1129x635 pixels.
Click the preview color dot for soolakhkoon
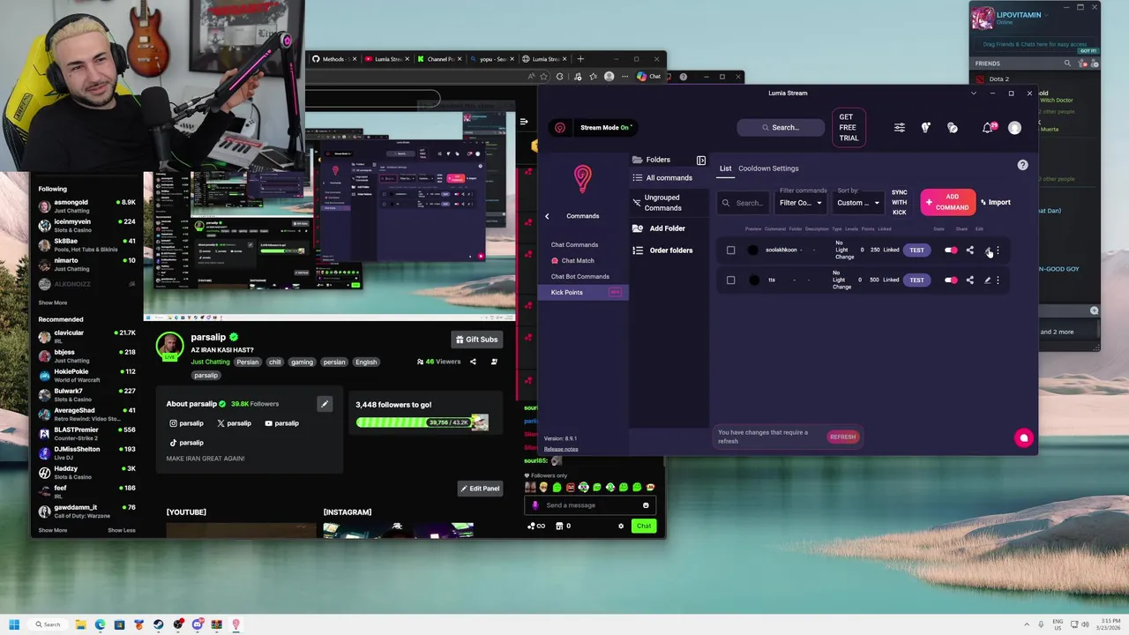pyautogui.click(x=752, y=250)
